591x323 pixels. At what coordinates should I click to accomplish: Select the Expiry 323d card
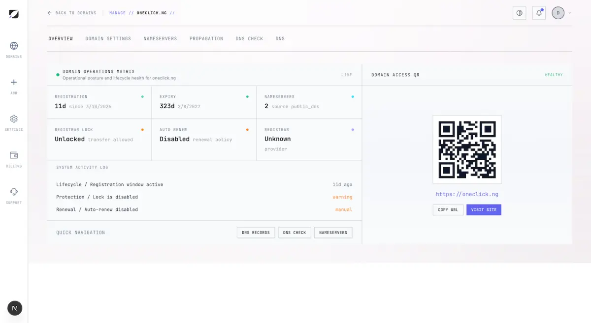click(x=204, y=102)
